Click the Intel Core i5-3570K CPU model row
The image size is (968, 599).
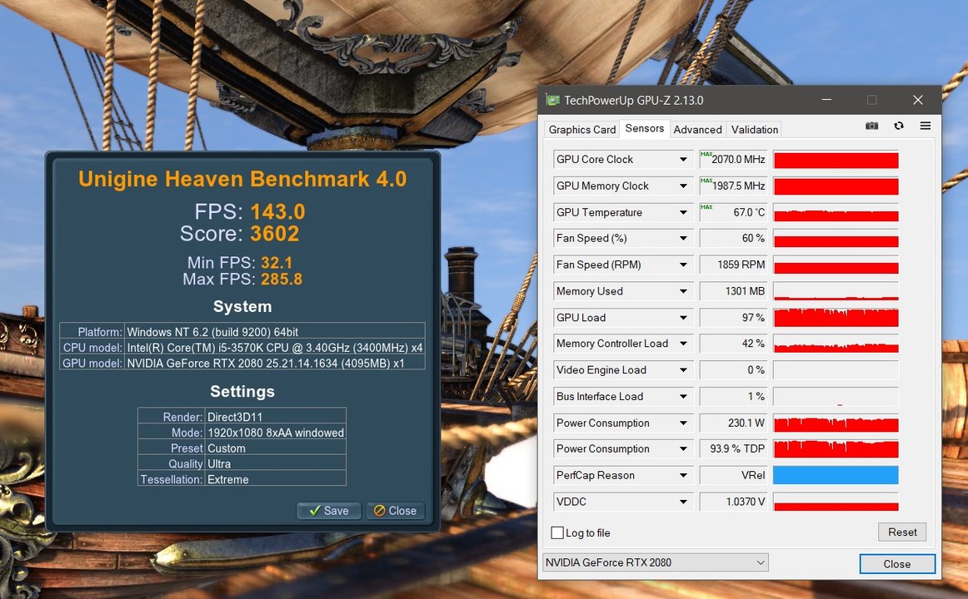242,348
